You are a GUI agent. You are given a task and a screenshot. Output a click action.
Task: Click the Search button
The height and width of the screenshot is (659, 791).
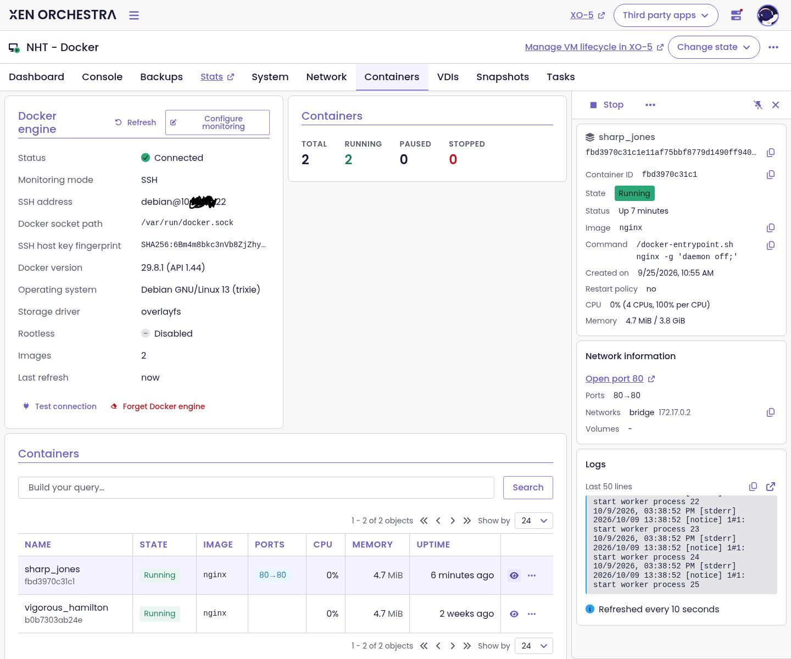coord(528,488)
